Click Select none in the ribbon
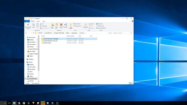 coord(100,26)
